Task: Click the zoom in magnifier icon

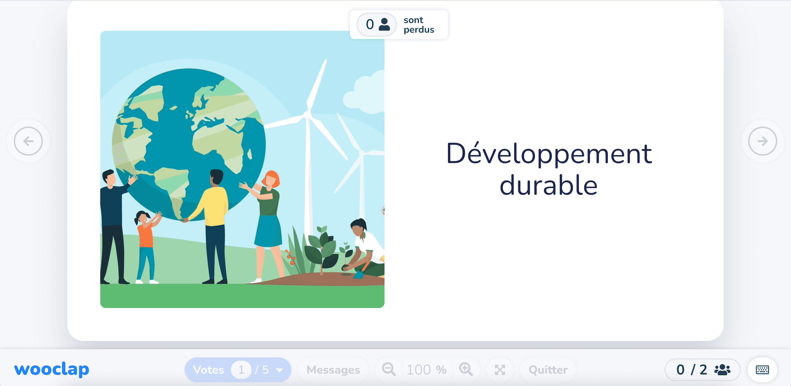Action: coord(466,370)
